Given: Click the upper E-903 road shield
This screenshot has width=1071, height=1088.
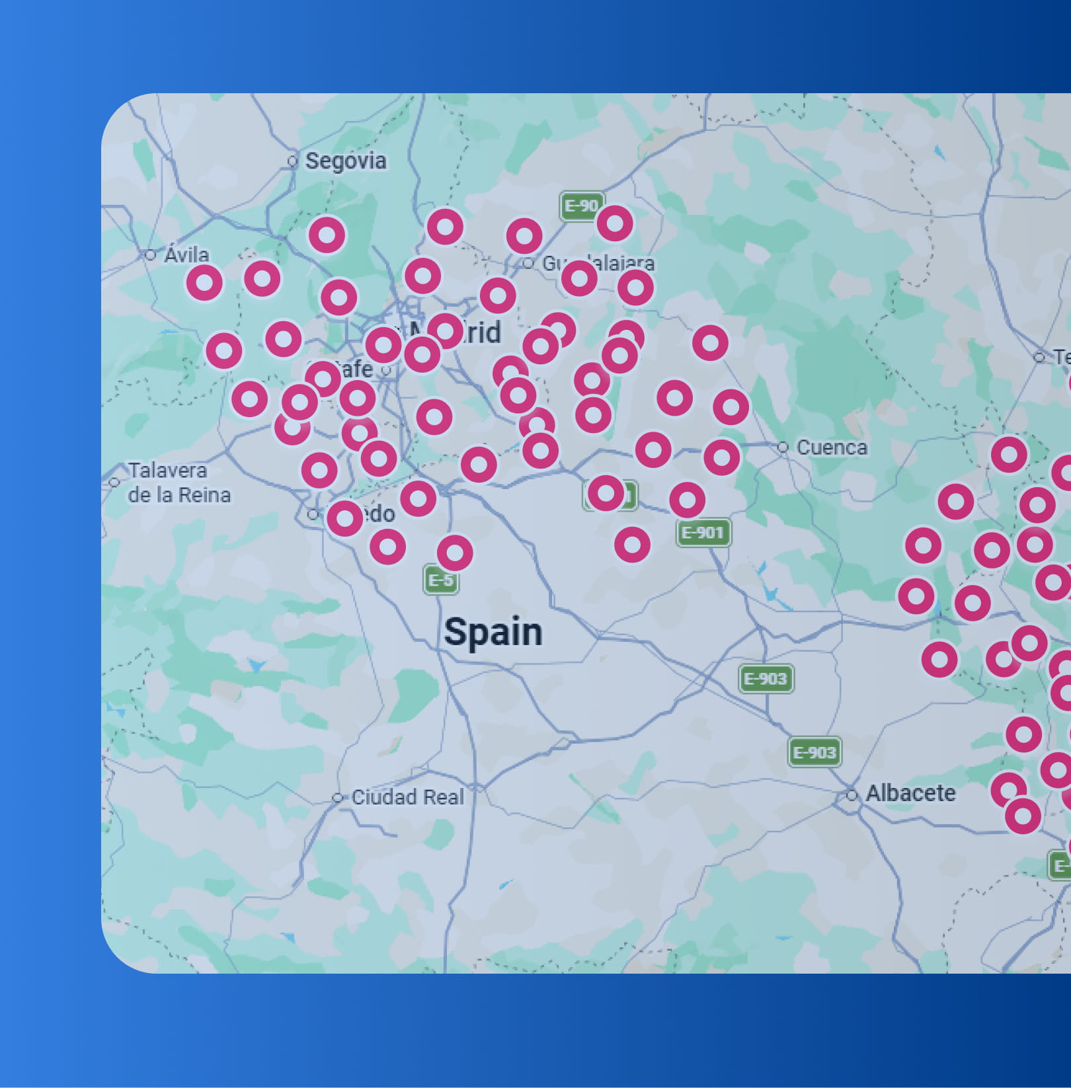Looking at the screenshot, I should tap(766, 679).
